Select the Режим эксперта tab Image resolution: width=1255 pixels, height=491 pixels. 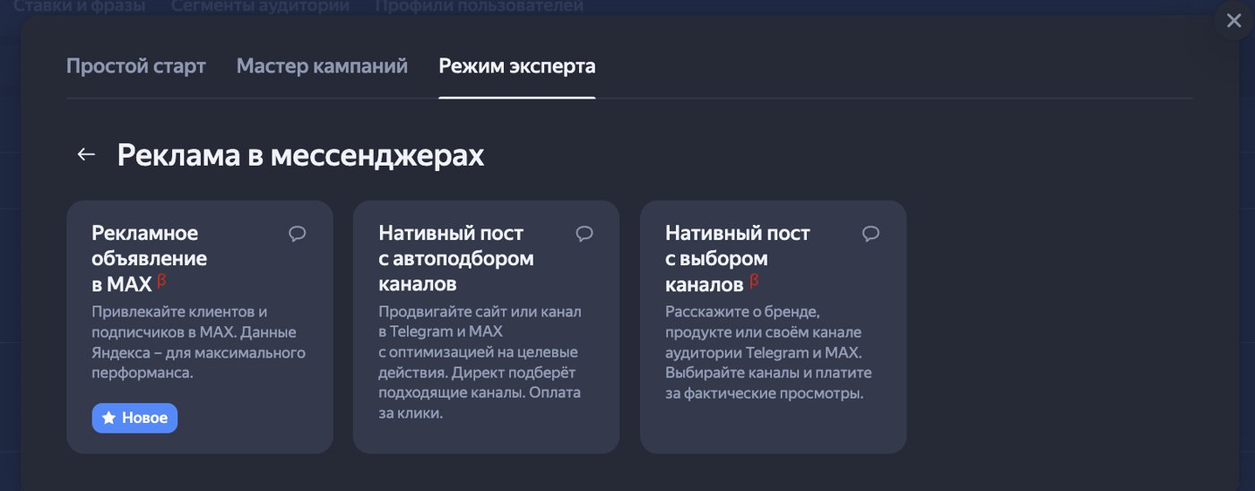pos(517,66)
